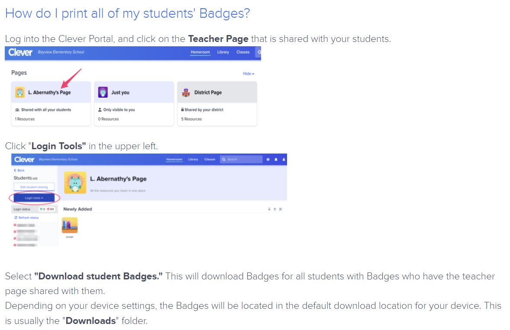Click the '5 Resources' text on District card

191,119
